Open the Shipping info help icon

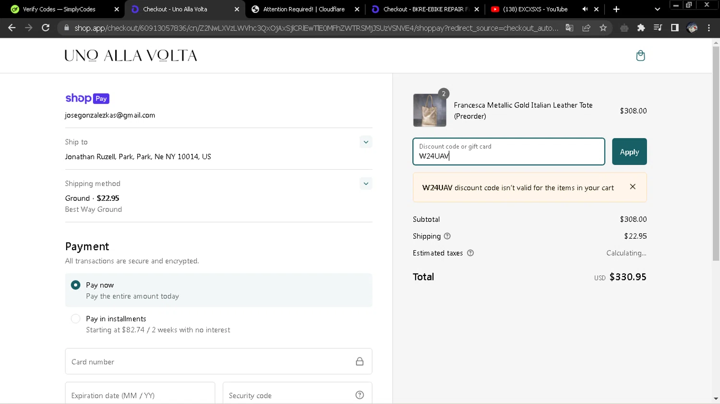coord(447,236)
